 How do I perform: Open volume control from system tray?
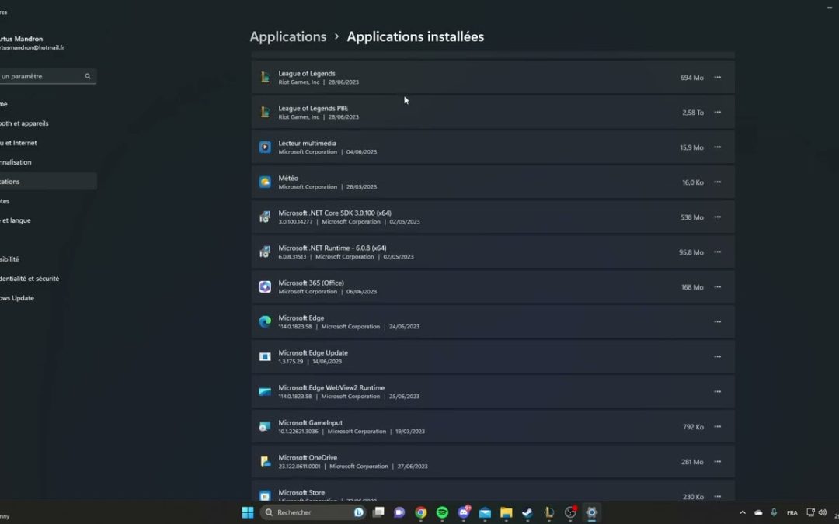(823, 512)
